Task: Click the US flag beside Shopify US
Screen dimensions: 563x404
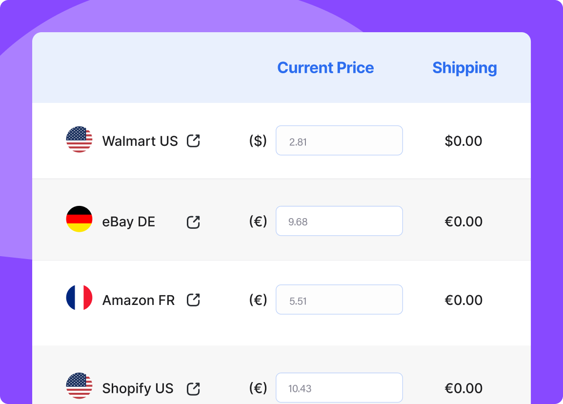Action: (80, 385)
